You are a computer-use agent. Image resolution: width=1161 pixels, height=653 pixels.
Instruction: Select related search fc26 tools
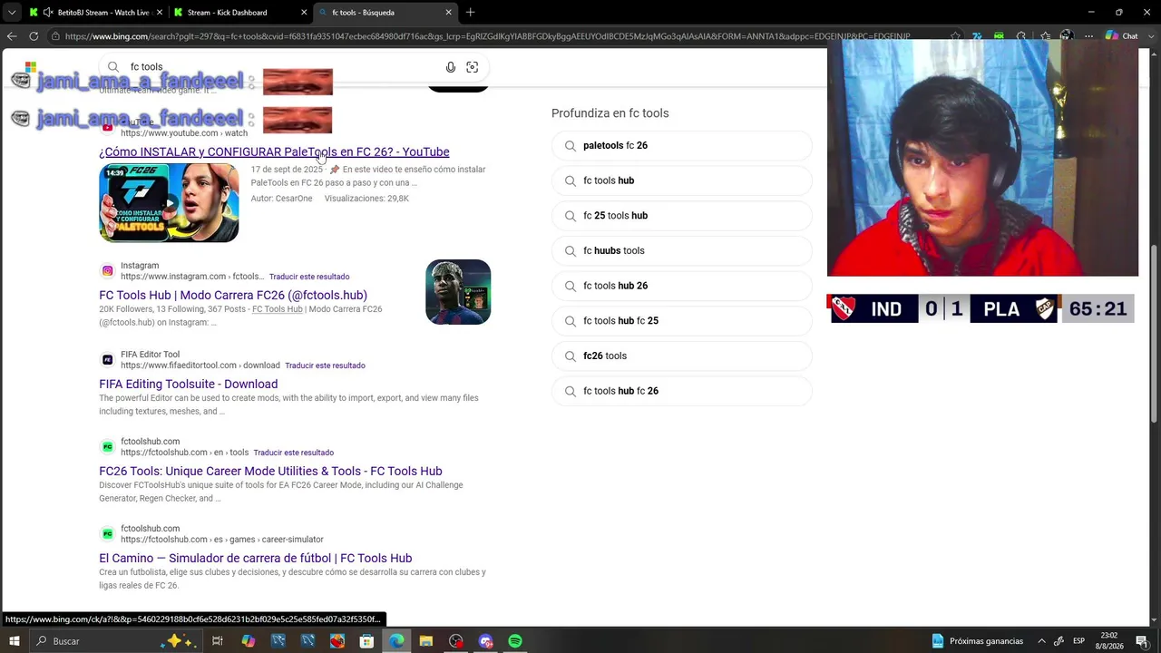coord(681,356)
